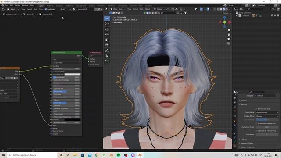This screenshot has height=158, width=281.
Task: Click the outliner filter funnel icon
Action: 273,9
